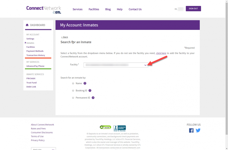This screenshot has height=150, width=228.
Task: Open the Dashboard link
Action: tap(37, 25)
